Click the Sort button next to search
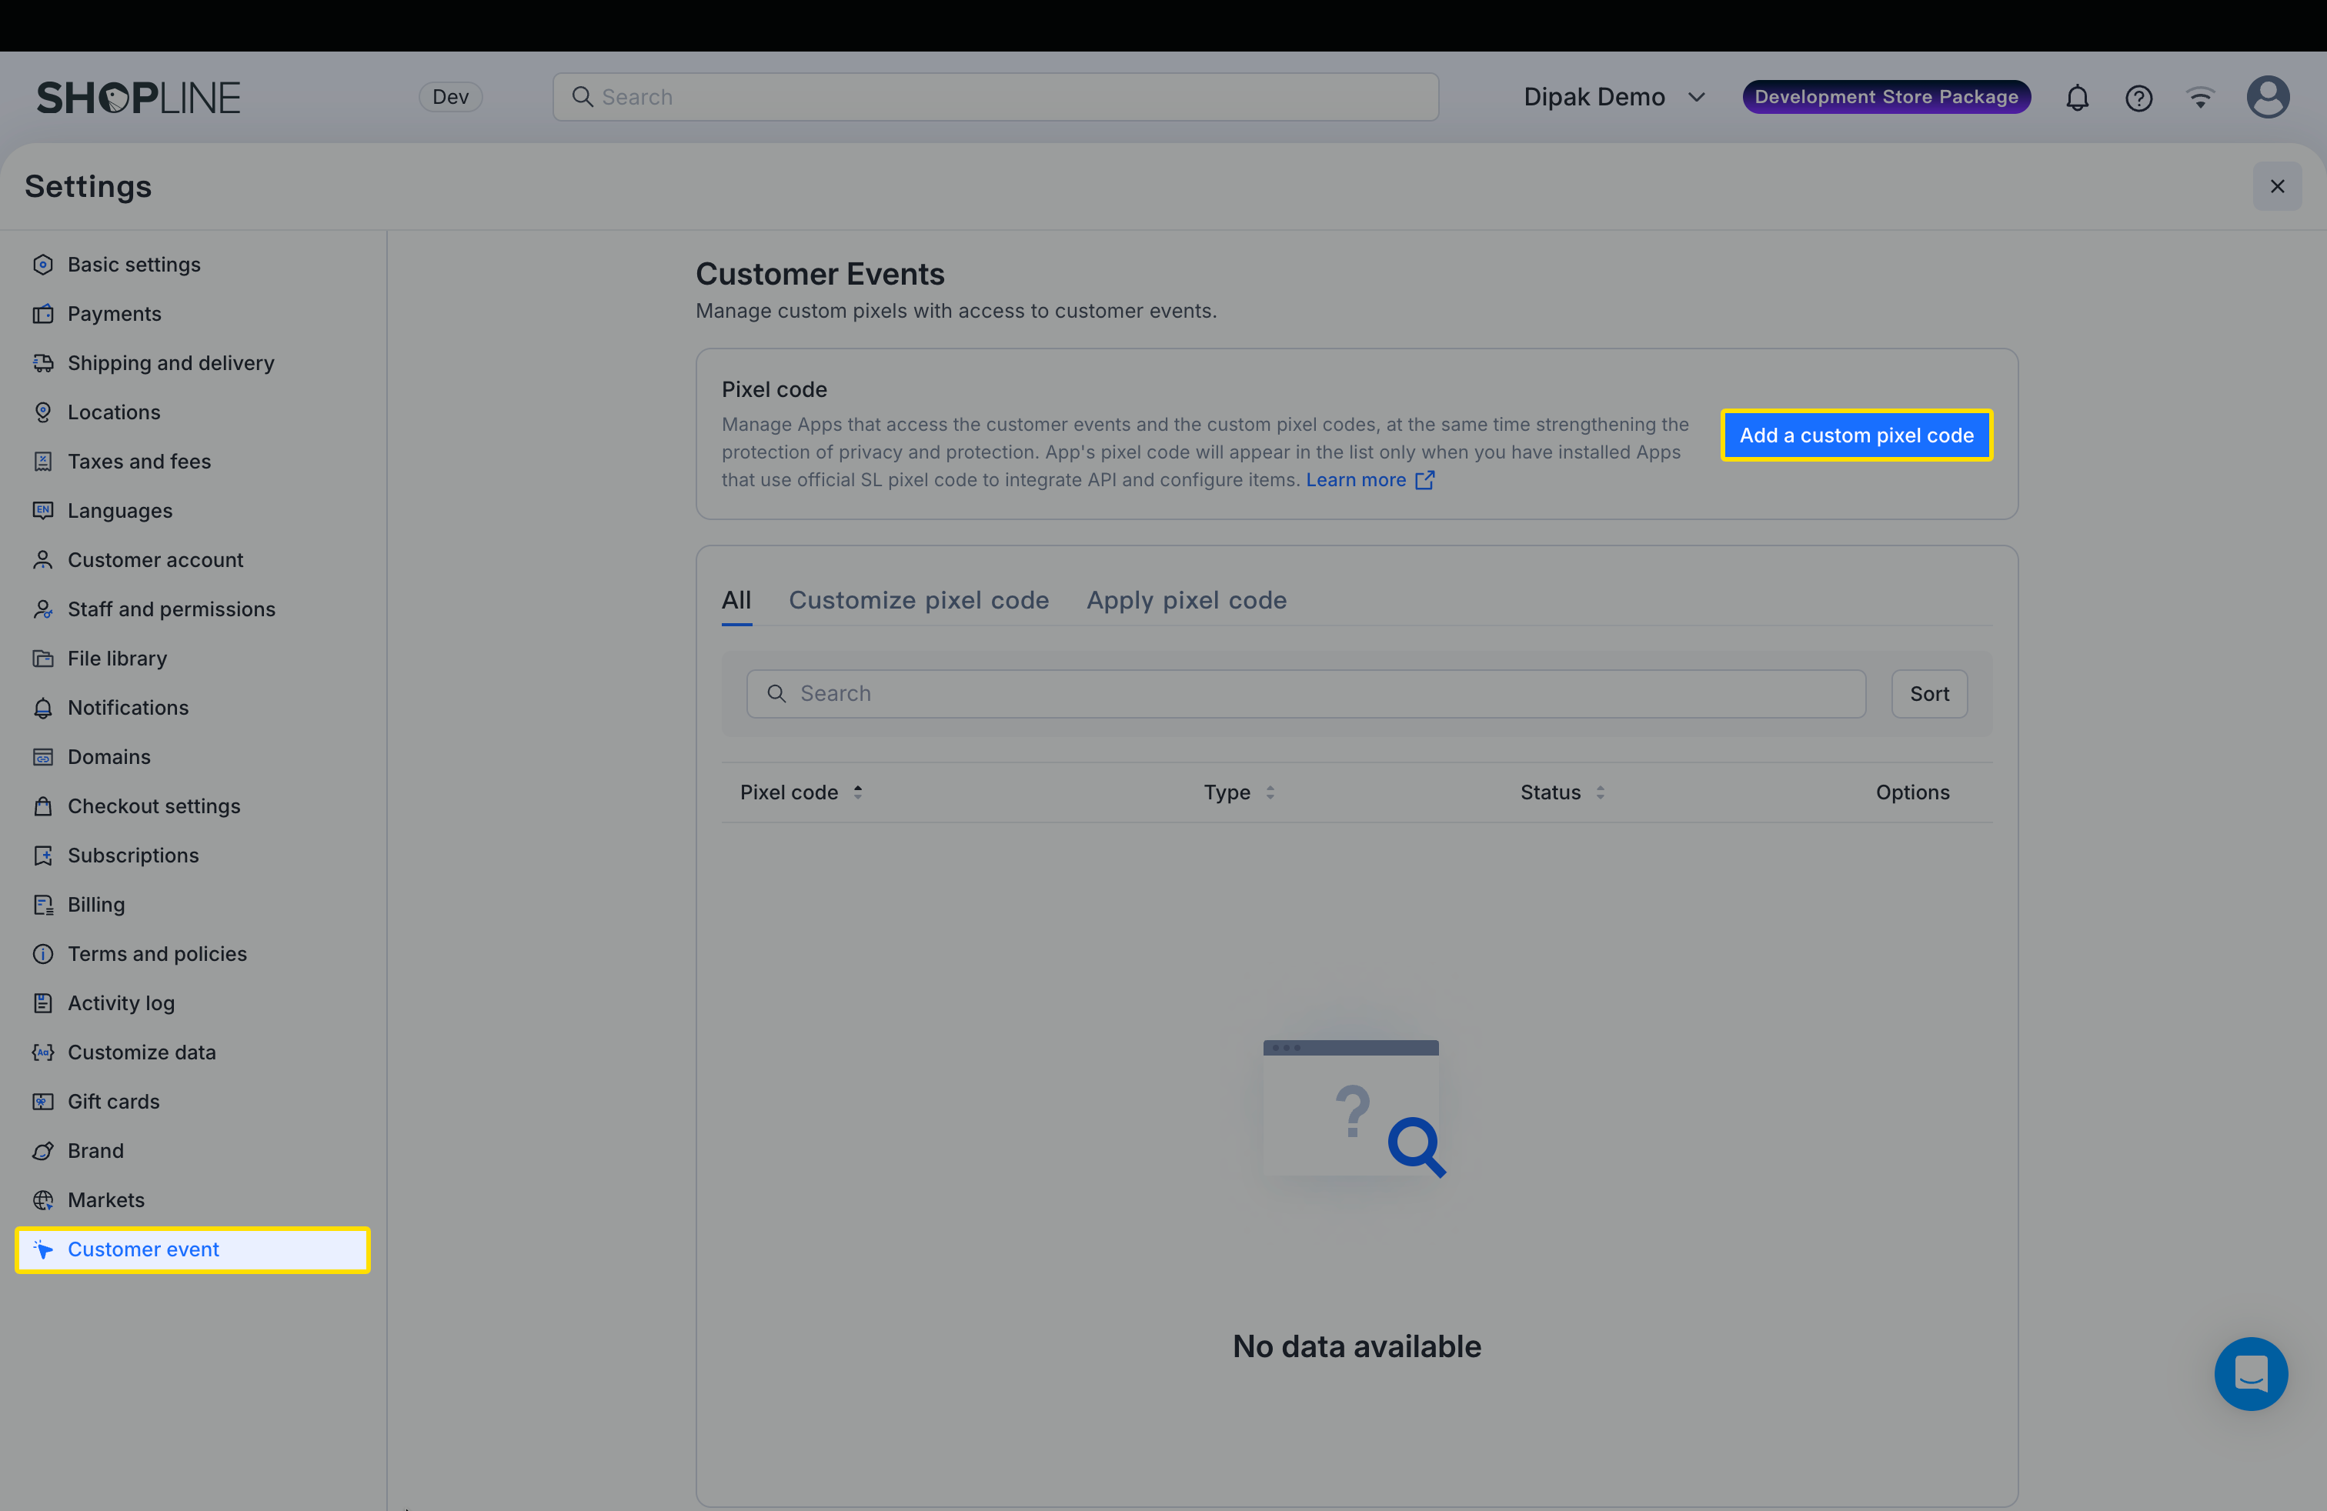The width and height of the screenshot is (2327, 1511). (x=1928, y=693)
